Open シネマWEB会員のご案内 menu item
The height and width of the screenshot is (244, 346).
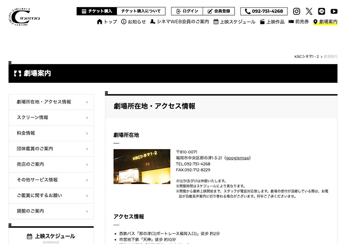(x=180, y=21)
